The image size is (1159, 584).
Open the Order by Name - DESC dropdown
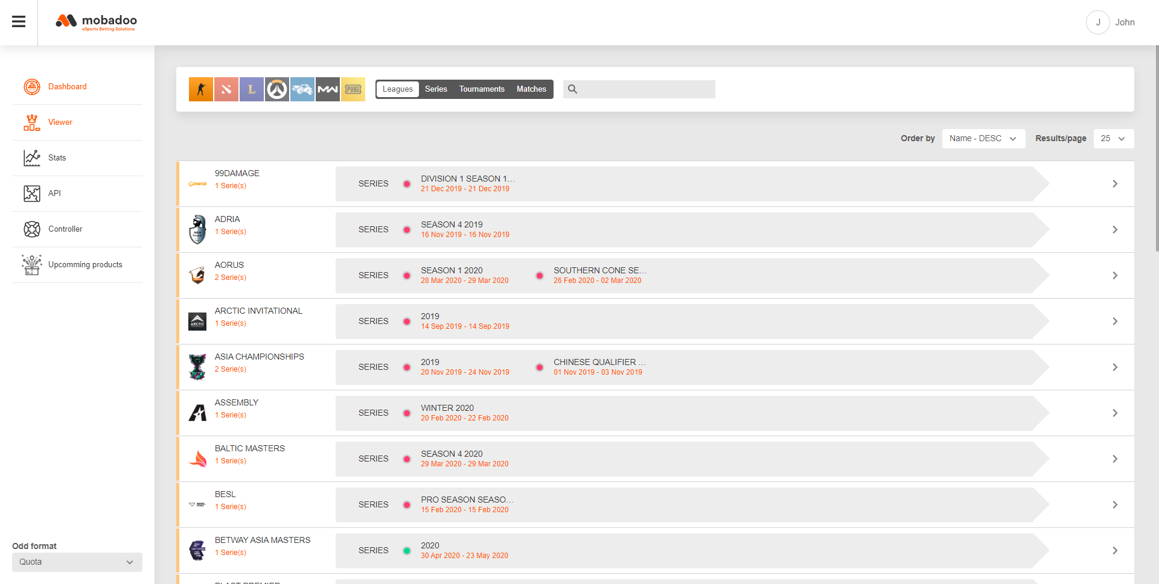(x=983, y=139)
